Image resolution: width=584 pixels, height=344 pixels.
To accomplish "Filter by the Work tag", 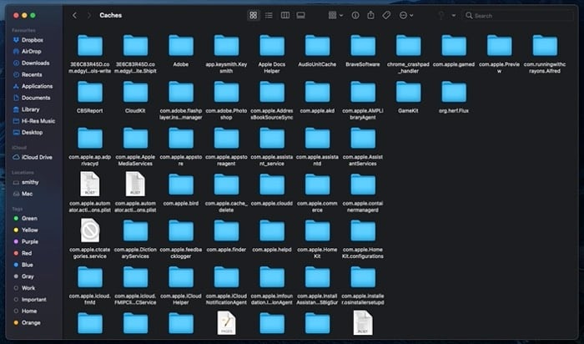I will tap(24, 288).
